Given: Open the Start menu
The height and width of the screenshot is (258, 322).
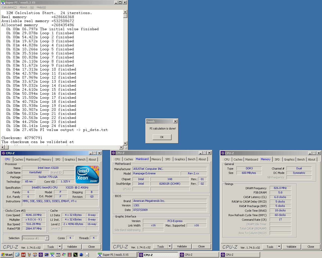Looking at the screenshot, I should coord(7,255).
